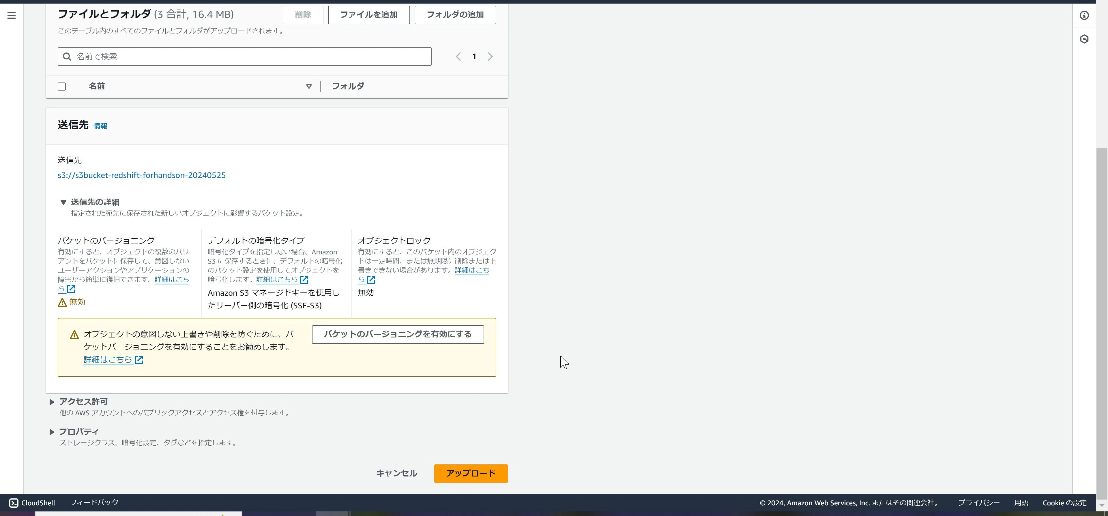This screenshot has height=516, width=1108.
Task: Click ファイルを追加 button
Action: coord(369,15)
